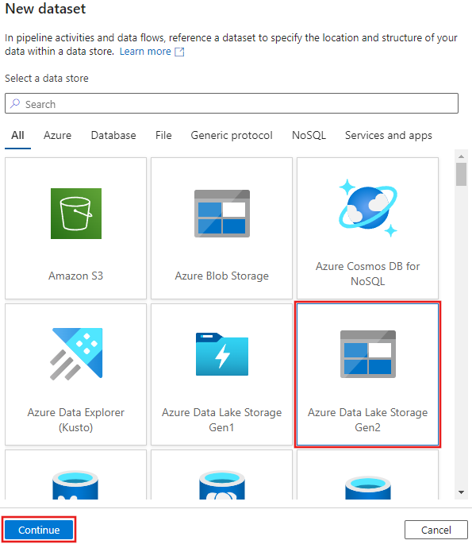Image resolution: width=472 pixels, height=544 pixels.
Task: Pick the Azure Cosmos DB planet icon
Action: click(x=368, y=208)
